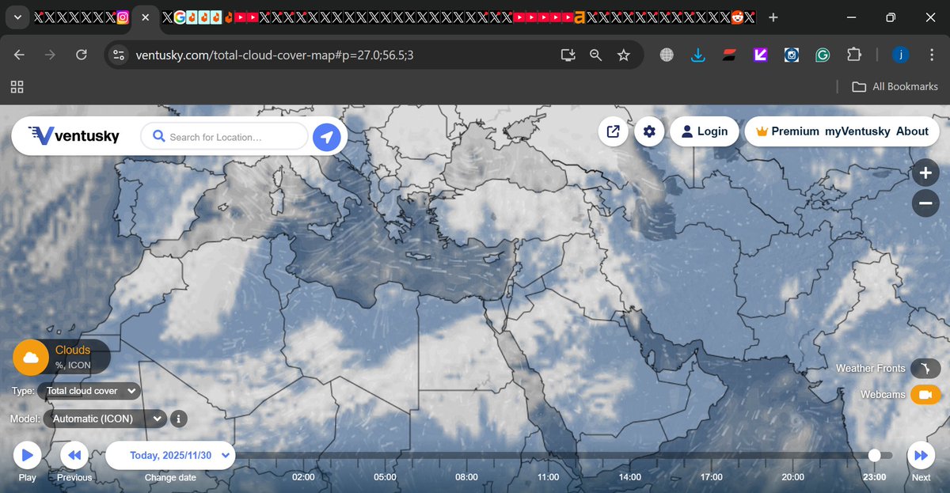Screen dimensions: 950x493
Task: Expand the Automatic (ICON) model dropdown
Action: pyautogui.click(x=105, y=419)
